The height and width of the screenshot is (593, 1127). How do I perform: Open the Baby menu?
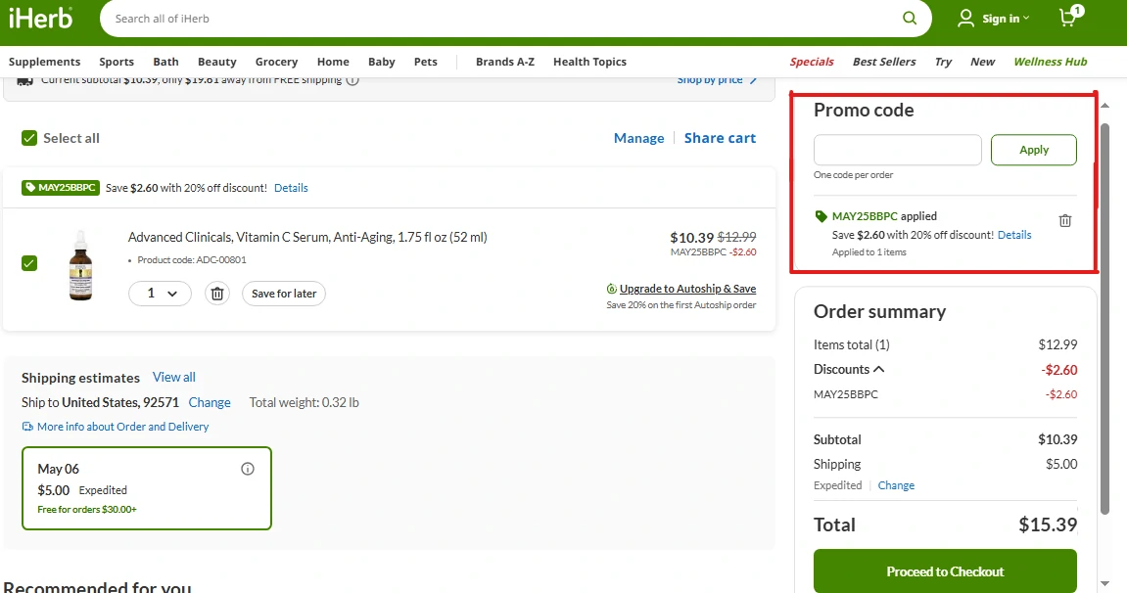click(x=382, y=62)
